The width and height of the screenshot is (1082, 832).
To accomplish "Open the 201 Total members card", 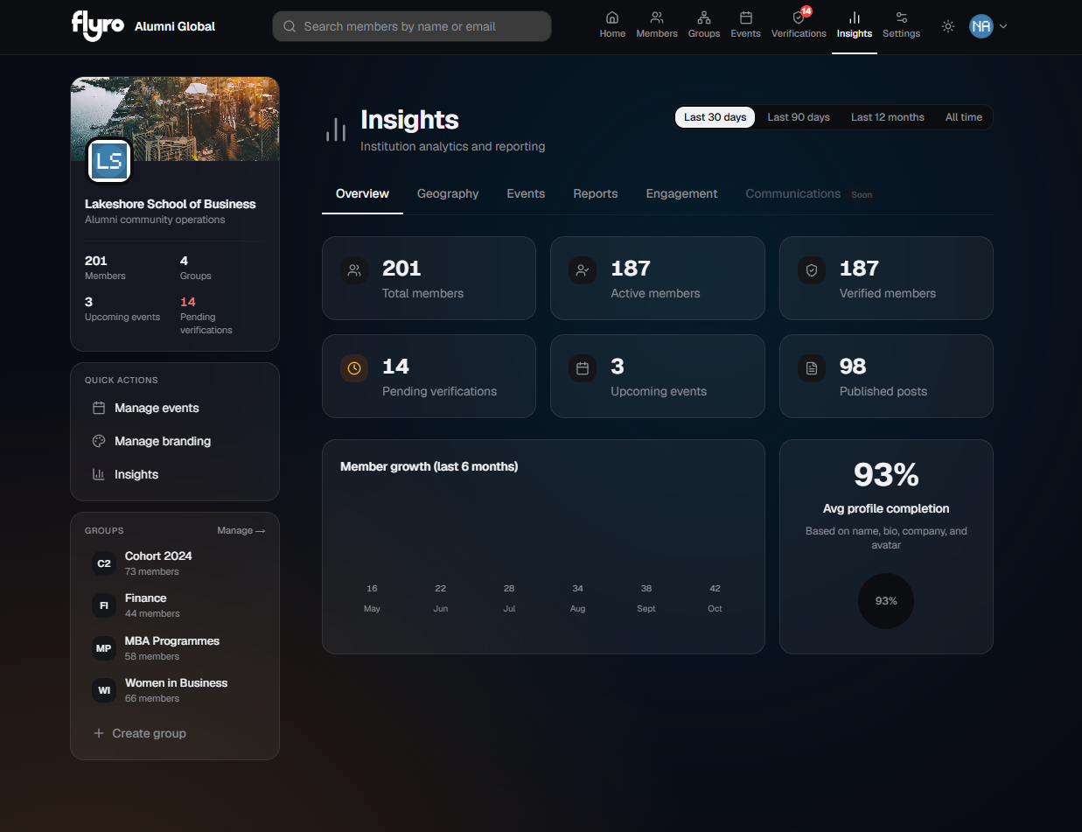I will coord(429,278).
